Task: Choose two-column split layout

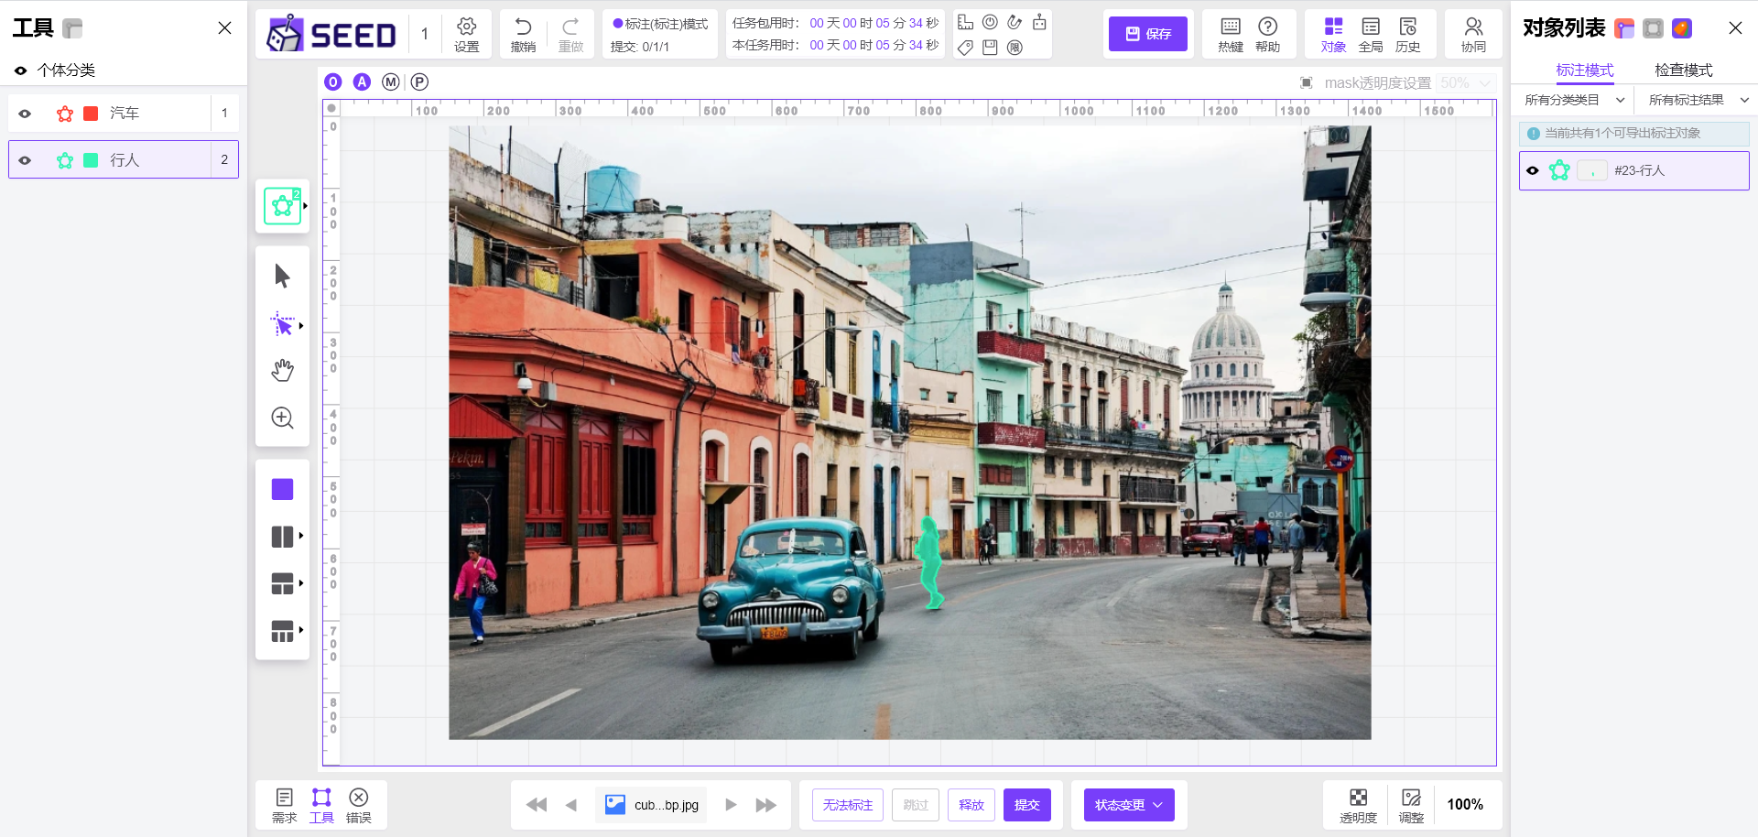Action: point(282,537)
